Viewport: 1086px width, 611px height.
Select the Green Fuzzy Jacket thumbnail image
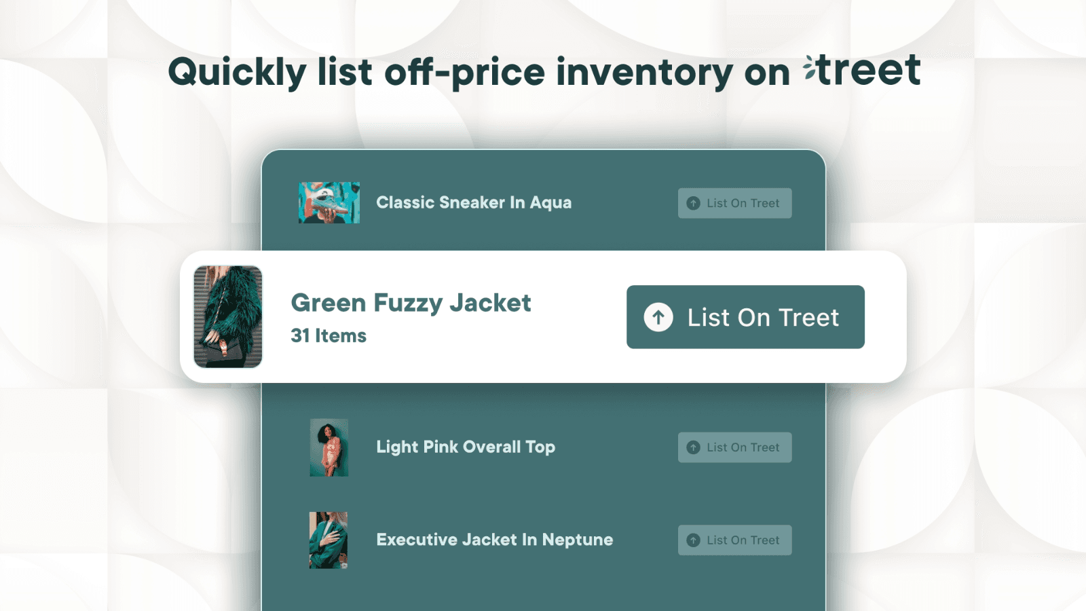(228, 316)
